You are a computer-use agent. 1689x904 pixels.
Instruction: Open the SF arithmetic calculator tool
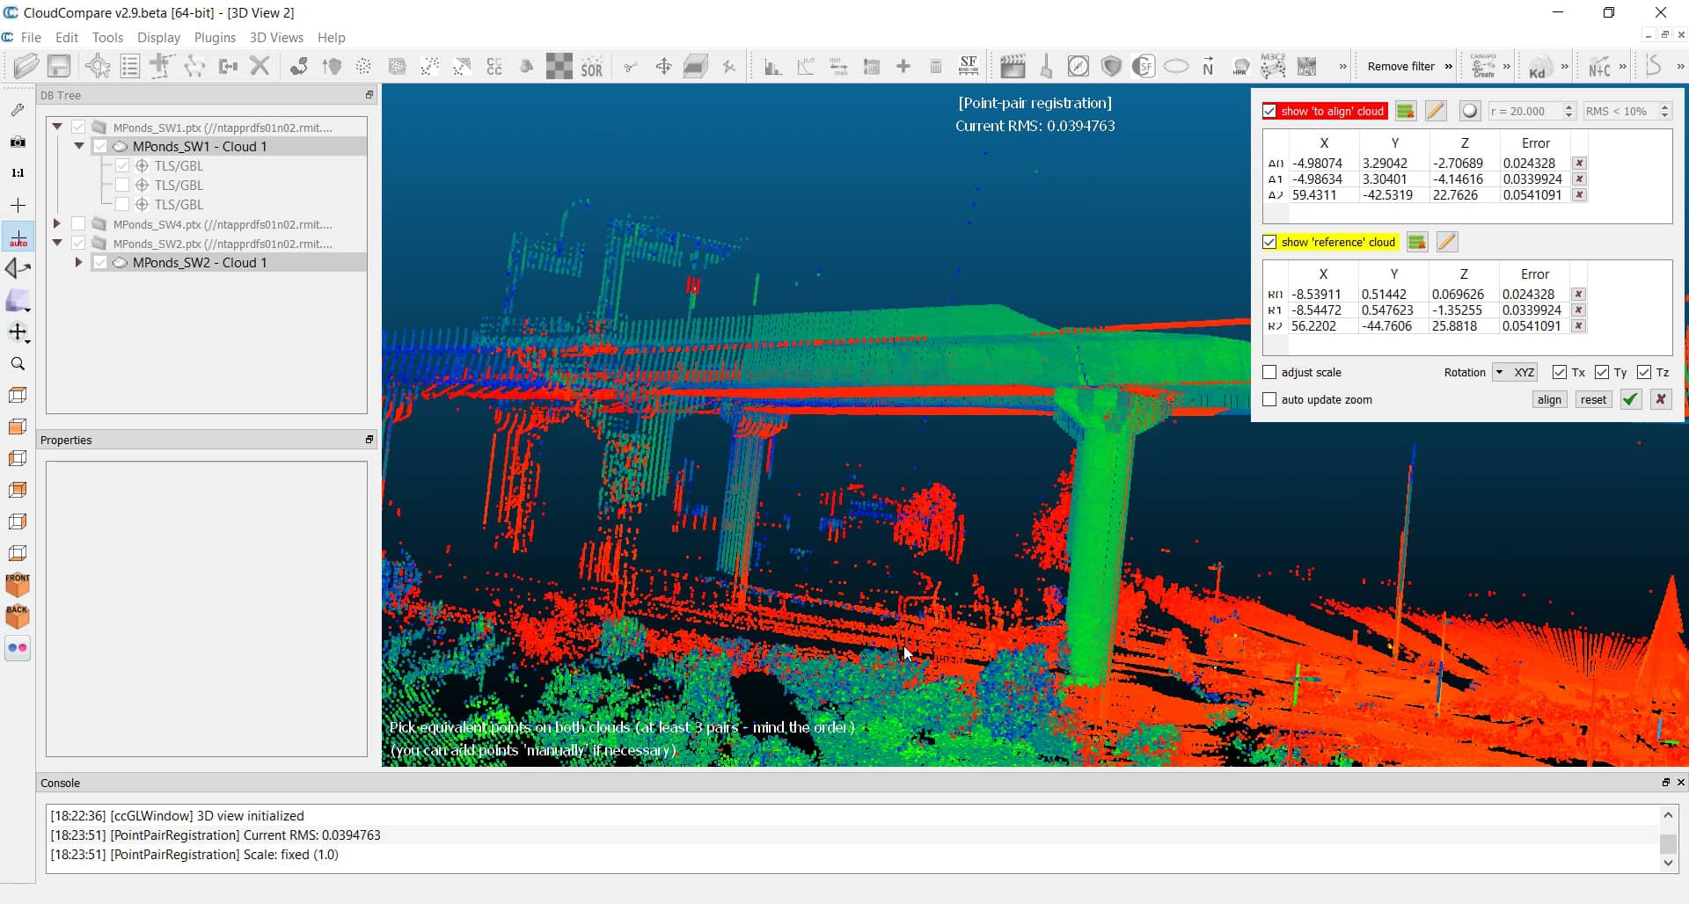coord(935,66)
